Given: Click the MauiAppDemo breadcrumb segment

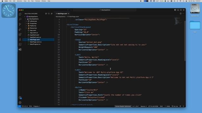Looking at the screenshot, I should (60, 17).
